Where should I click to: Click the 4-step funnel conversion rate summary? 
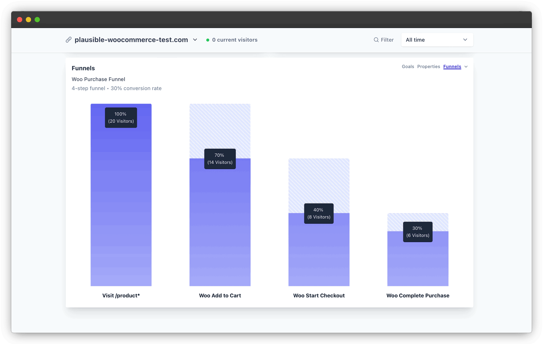point(116,88)
